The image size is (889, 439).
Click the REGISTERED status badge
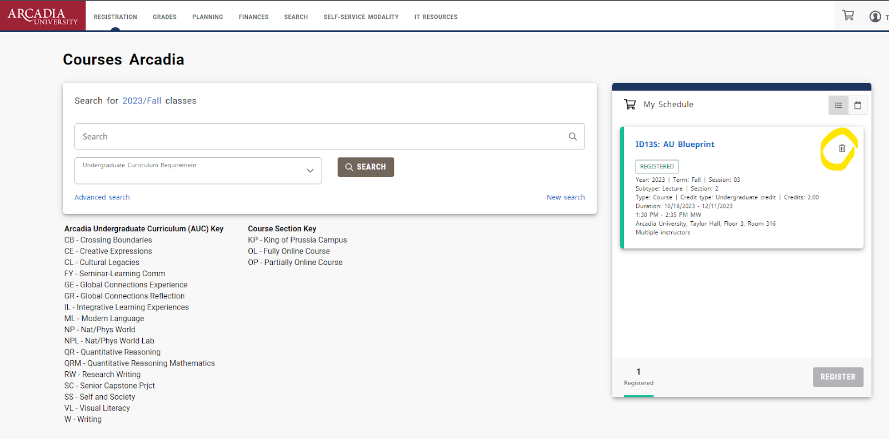tap(657, 167)
